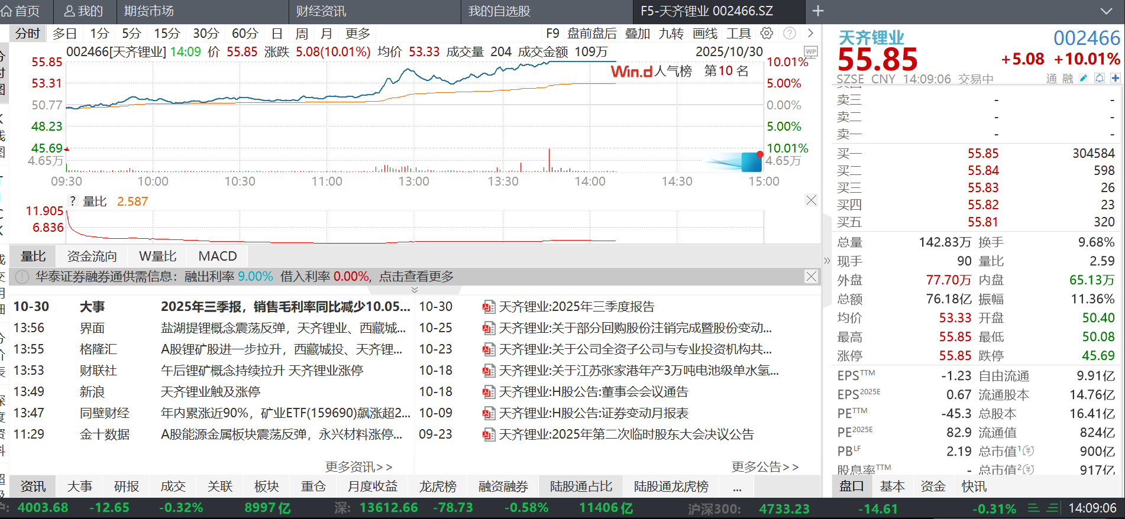Viewport: 1125px width, 519px height.
Task: Click the info icon beside 华泰证券 banner
Action: pos(22,277)
